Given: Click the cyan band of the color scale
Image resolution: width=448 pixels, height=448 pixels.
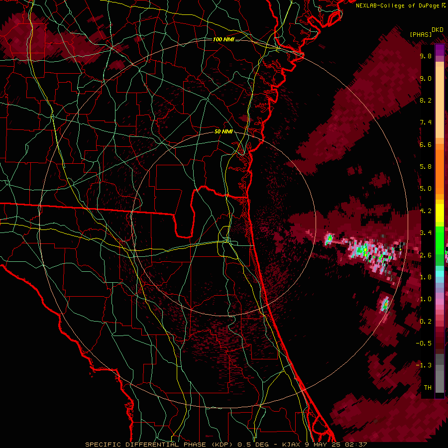Looking at the screenshot, I should (440, 273).
